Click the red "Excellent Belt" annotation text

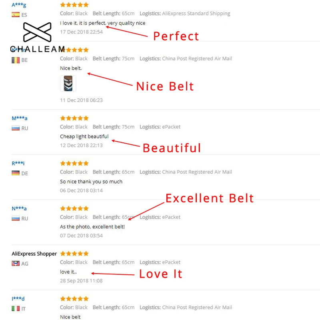(210, 198)
